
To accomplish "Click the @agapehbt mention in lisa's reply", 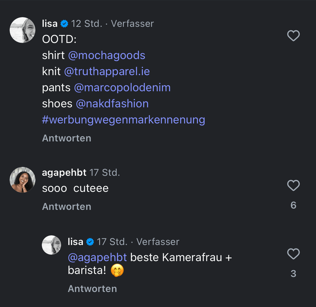I will tap(97, 257).
